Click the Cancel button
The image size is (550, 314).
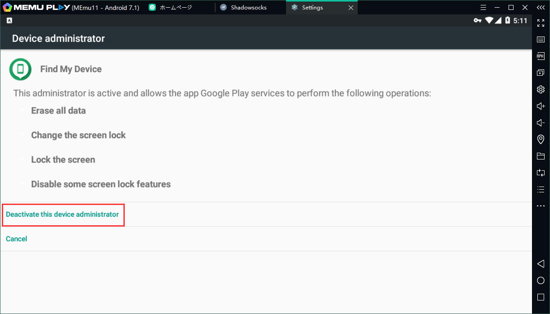[x=17, y=239]
